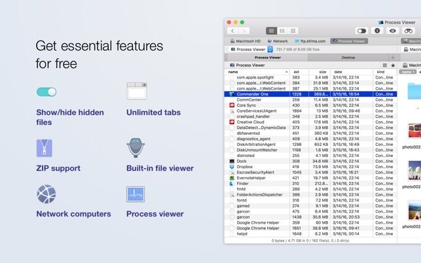This screenshot has width=421, height=263.
Task: Toggle the Quick Look eye button
Action: pos(393,31)
